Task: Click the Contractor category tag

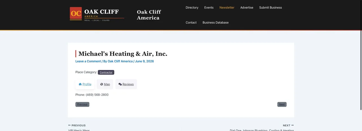Action: point(106,72)
